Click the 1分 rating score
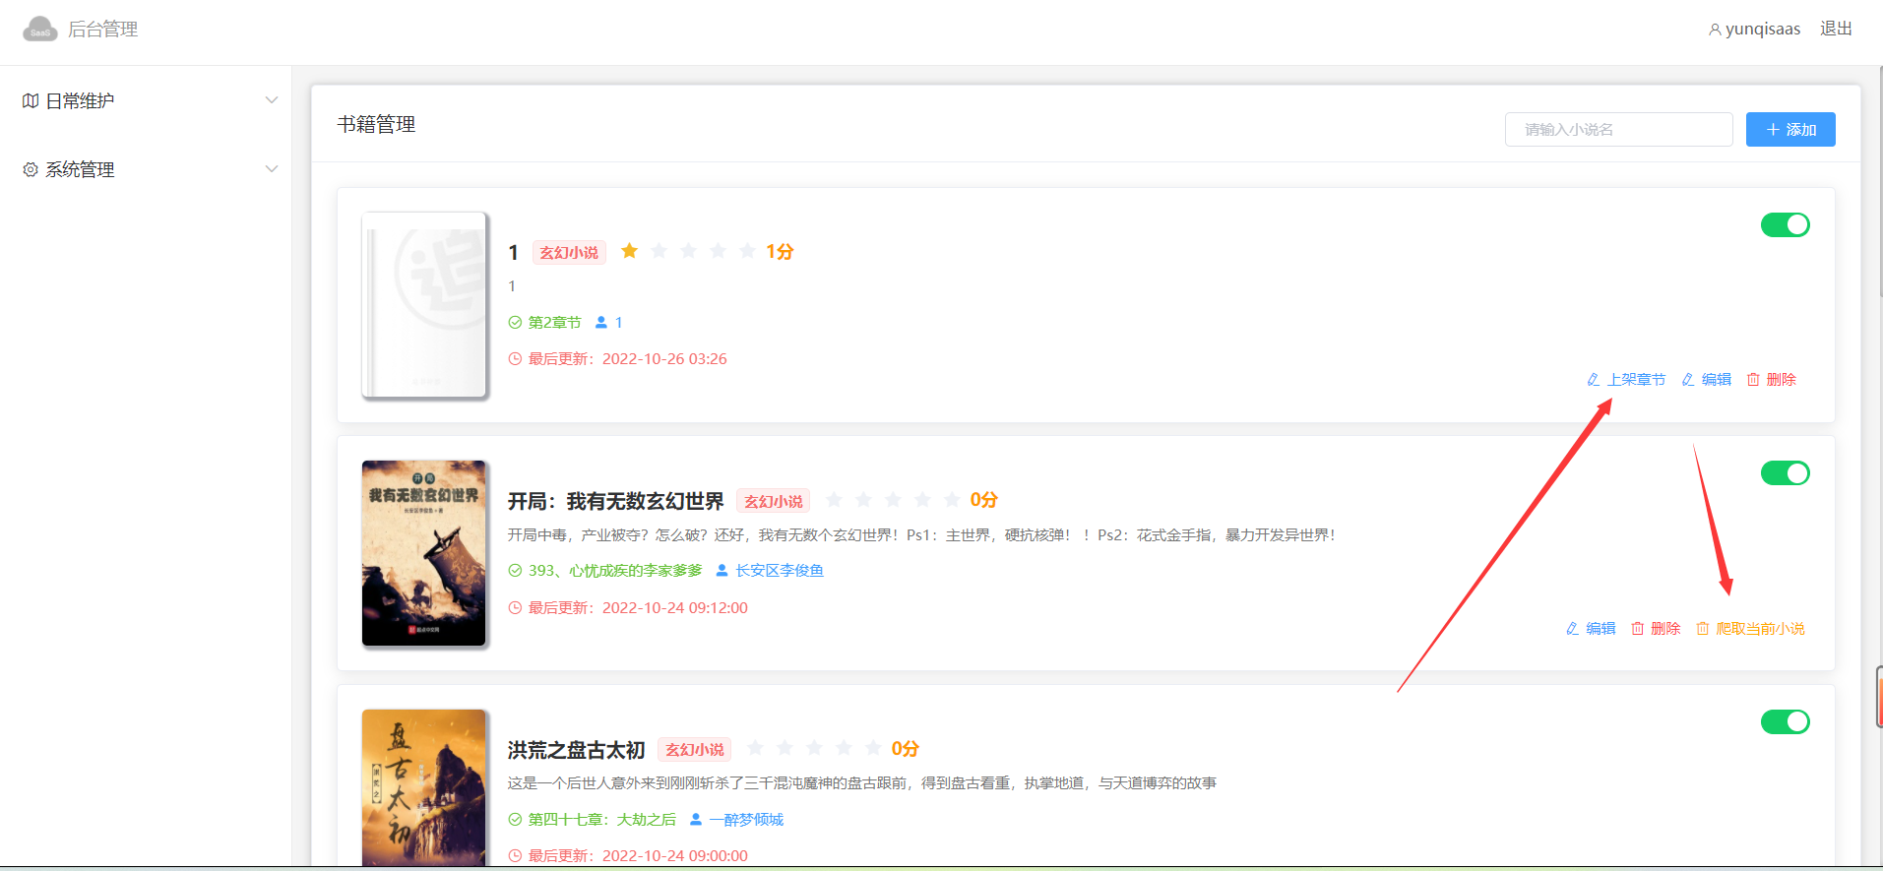Viewport: 1883px width, 871px height. click(x=780, y=252)
